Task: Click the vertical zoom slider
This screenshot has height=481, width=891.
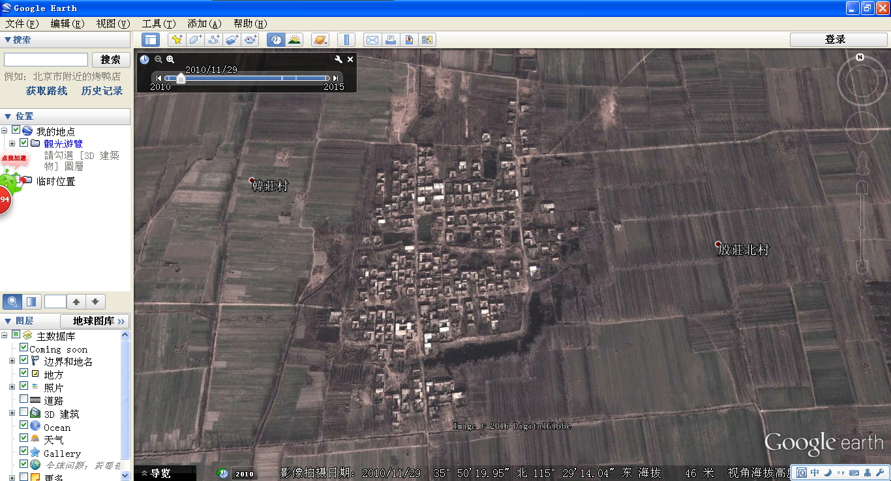Action: [x=862, y=228]
